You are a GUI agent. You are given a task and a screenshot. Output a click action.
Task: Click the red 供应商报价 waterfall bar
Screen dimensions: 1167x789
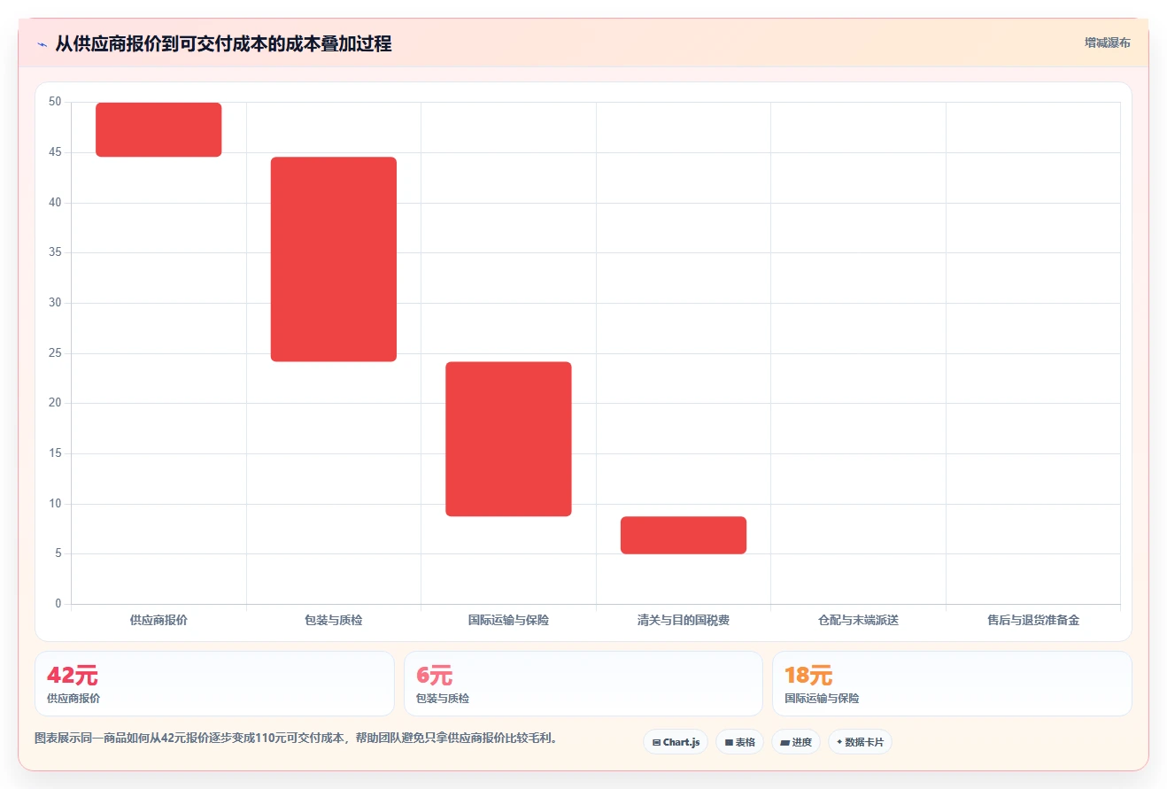tap(158, 129)
